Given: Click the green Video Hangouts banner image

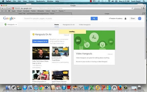Looking at the screenshot, I should pos(94,40).
